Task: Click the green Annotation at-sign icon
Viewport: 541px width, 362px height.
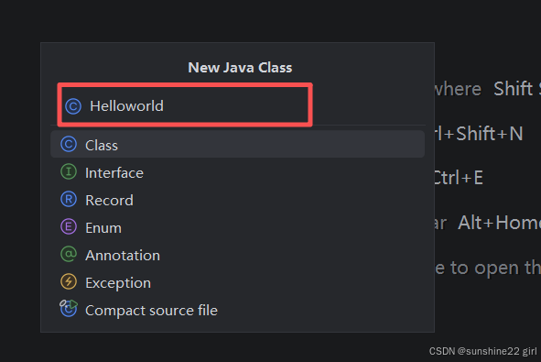Action: coord(69,255)
